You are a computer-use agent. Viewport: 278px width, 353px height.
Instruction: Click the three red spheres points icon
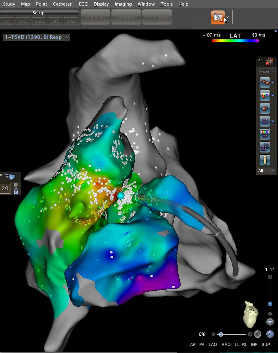pyautogui.click(x=265, y=82)
